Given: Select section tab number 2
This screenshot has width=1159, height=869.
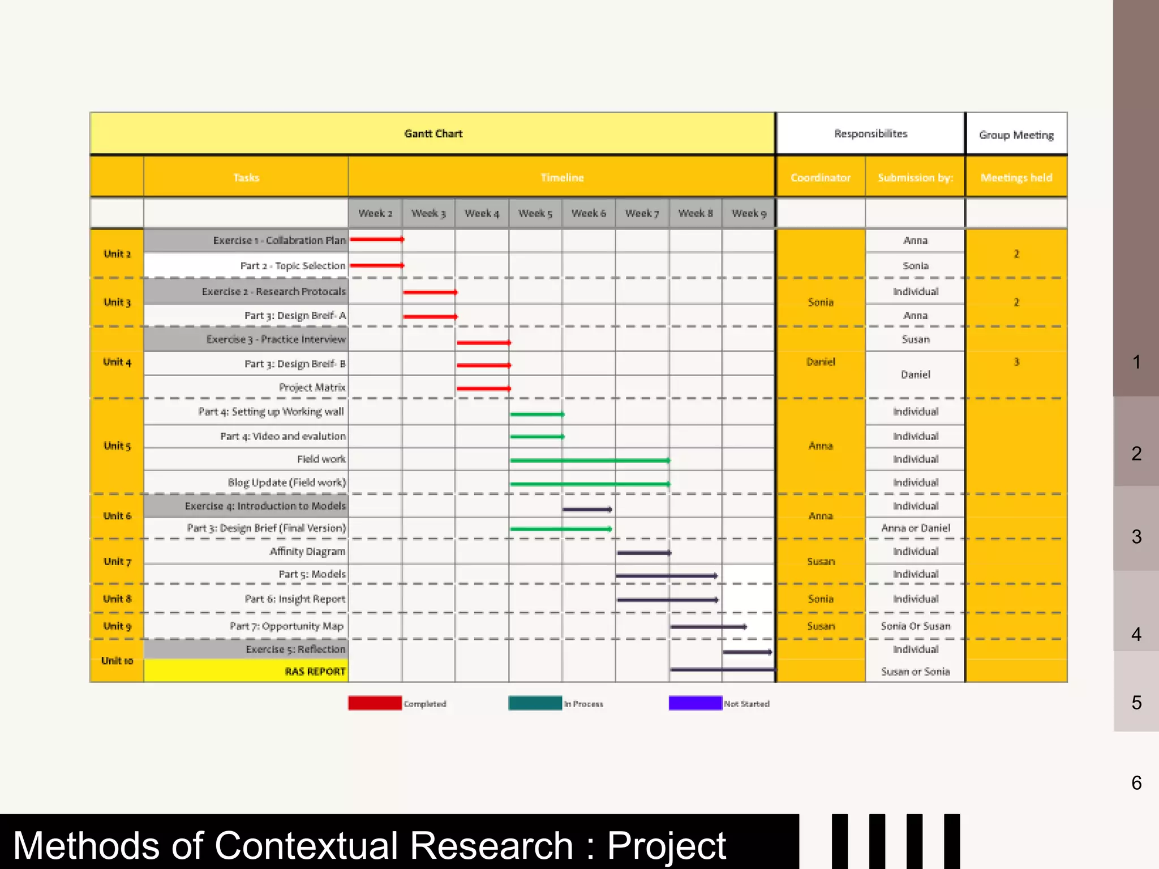Looking at the screenshot, I should pos(1136,441).
